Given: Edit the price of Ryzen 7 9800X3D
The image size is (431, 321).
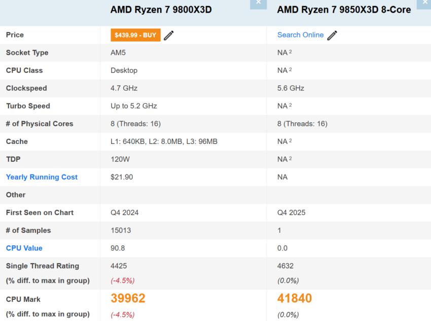Looking at the screenshot, I should [168, 35].
